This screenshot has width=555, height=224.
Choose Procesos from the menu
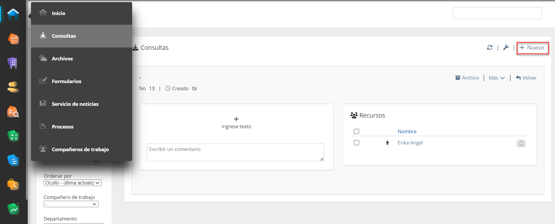[63, 127]
